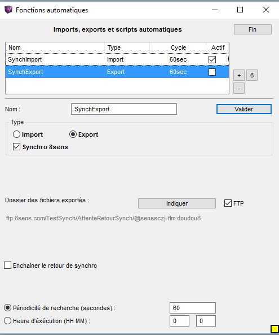Click the Indiquer folder button
Image resolution: width=279 pixels, height=335 pixels.
pos(176,203)
